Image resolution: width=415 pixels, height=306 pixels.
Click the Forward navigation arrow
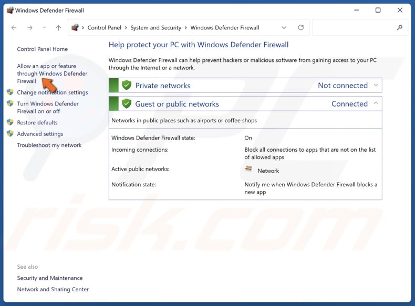30,27
